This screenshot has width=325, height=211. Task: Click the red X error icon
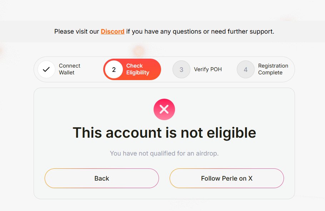click(164, 109)
